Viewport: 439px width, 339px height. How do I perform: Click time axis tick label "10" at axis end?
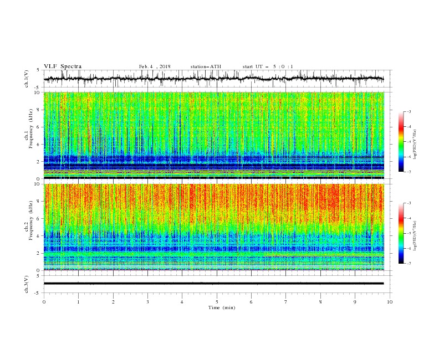pos(390,302)
